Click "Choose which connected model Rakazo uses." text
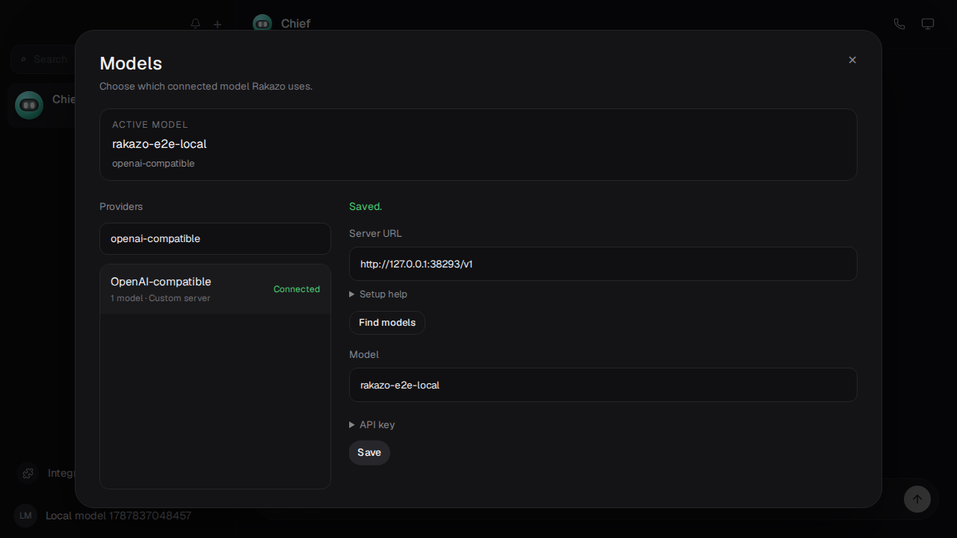The width and height of the screenshot is (957, 538). pyautogui.click(x=206, y=87)
